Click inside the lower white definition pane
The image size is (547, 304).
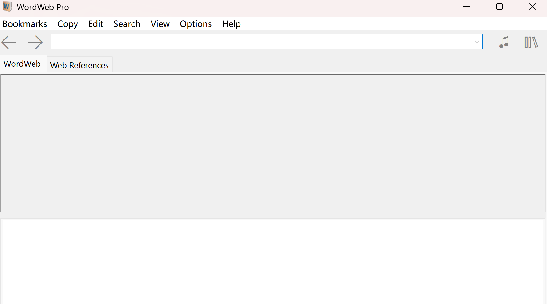tap(273, 262)
